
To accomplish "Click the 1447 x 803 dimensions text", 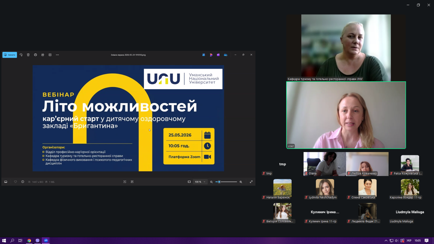I will point(38,182).
